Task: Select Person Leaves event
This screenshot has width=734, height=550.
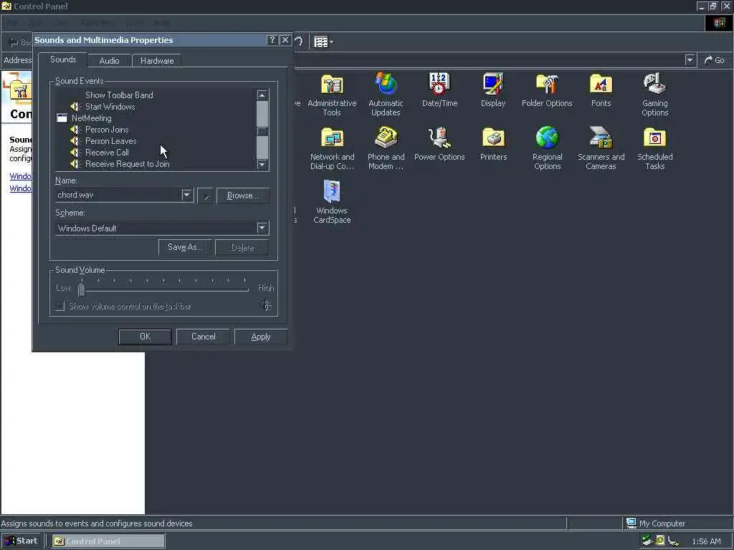Action: 111,141
